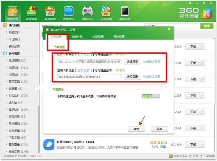
Task: Expand download dropdown arrow in .15M row
Action: click(x=203, y=79)
